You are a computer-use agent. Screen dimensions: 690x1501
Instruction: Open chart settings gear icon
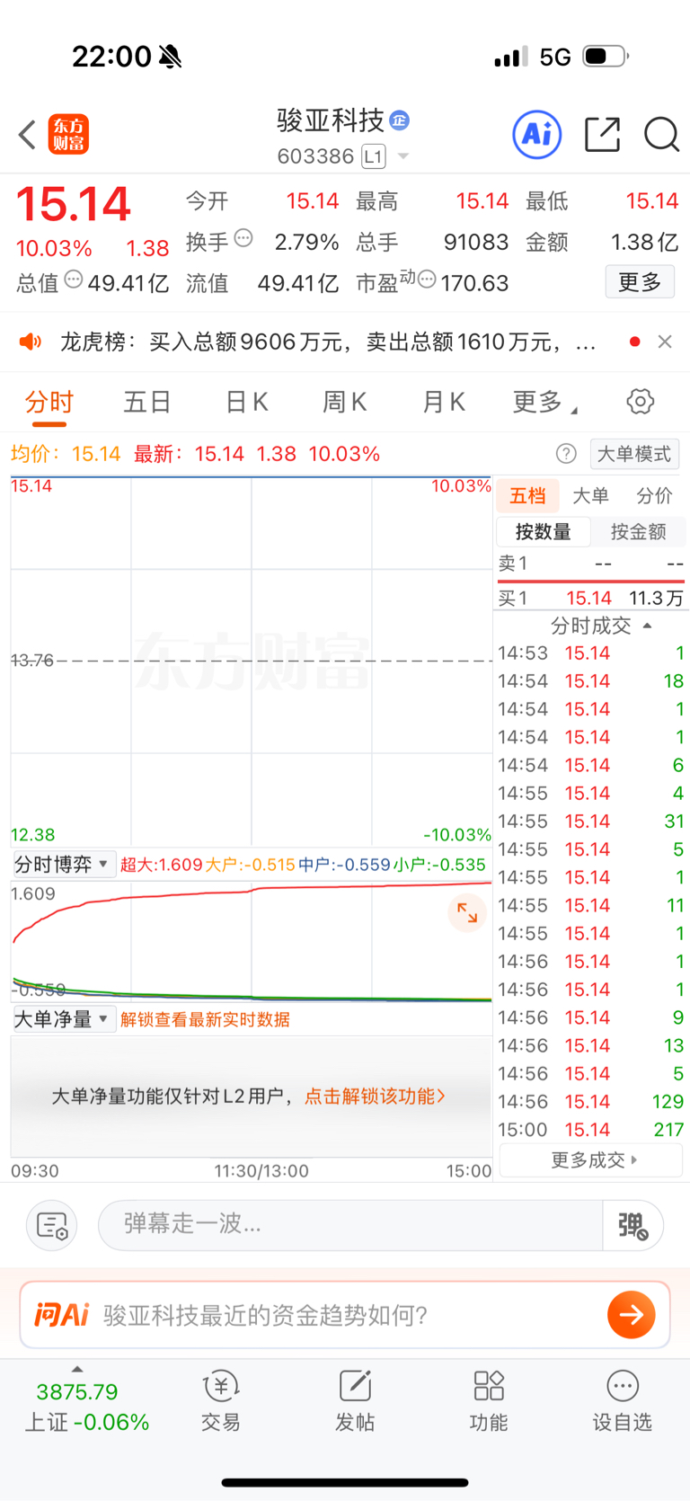click(x=640, y=401)
